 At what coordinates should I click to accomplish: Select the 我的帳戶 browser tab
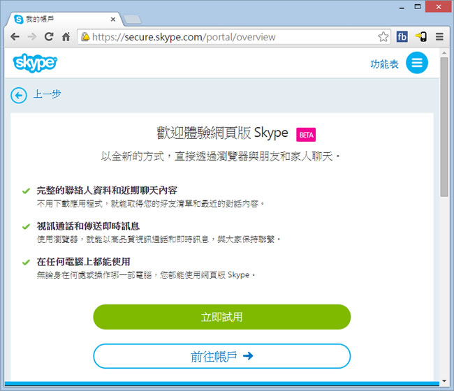[64, 20]
